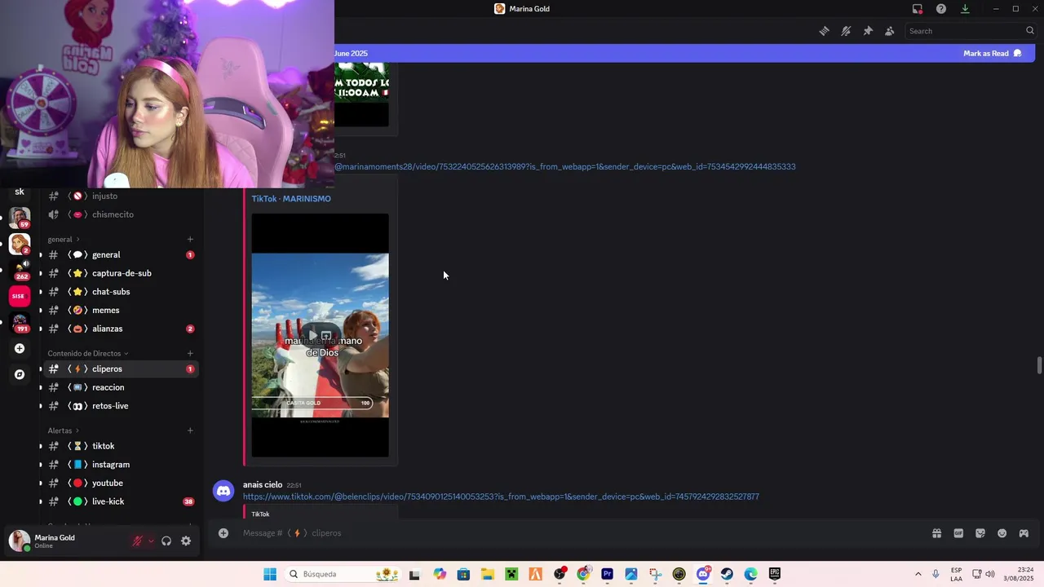The height and width of the screenshot is (587, 1044).
Task: Select the pink SISE server icon
Action: (x=20, y=296)
